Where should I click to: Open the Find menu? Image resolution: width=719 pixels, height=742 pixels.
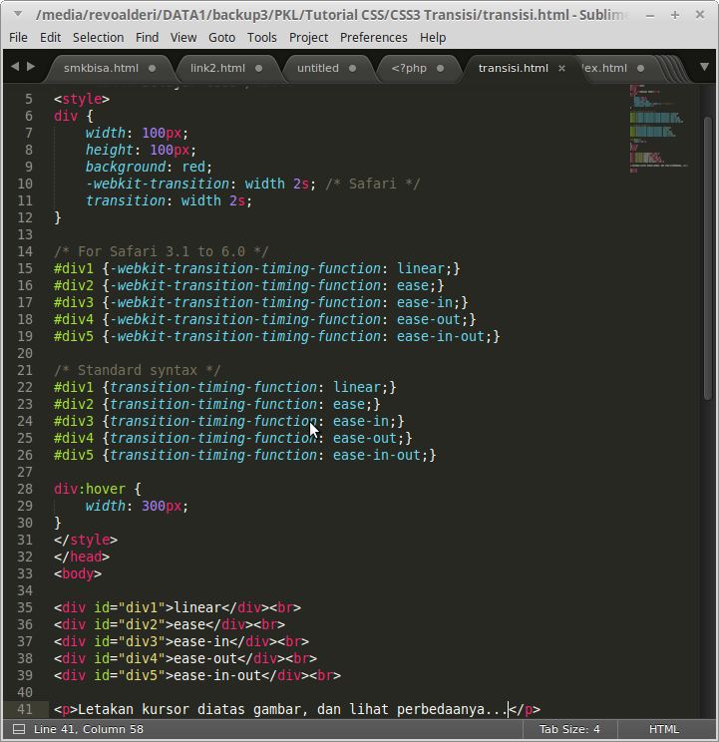[x=148, y=37]
